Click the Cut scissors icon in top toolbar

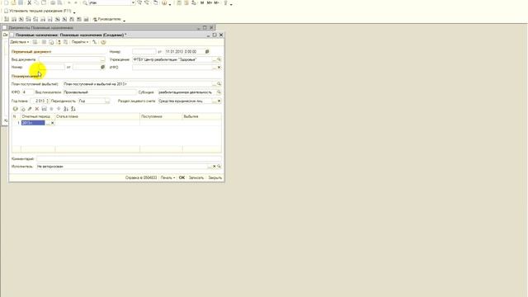pos(29,2)
